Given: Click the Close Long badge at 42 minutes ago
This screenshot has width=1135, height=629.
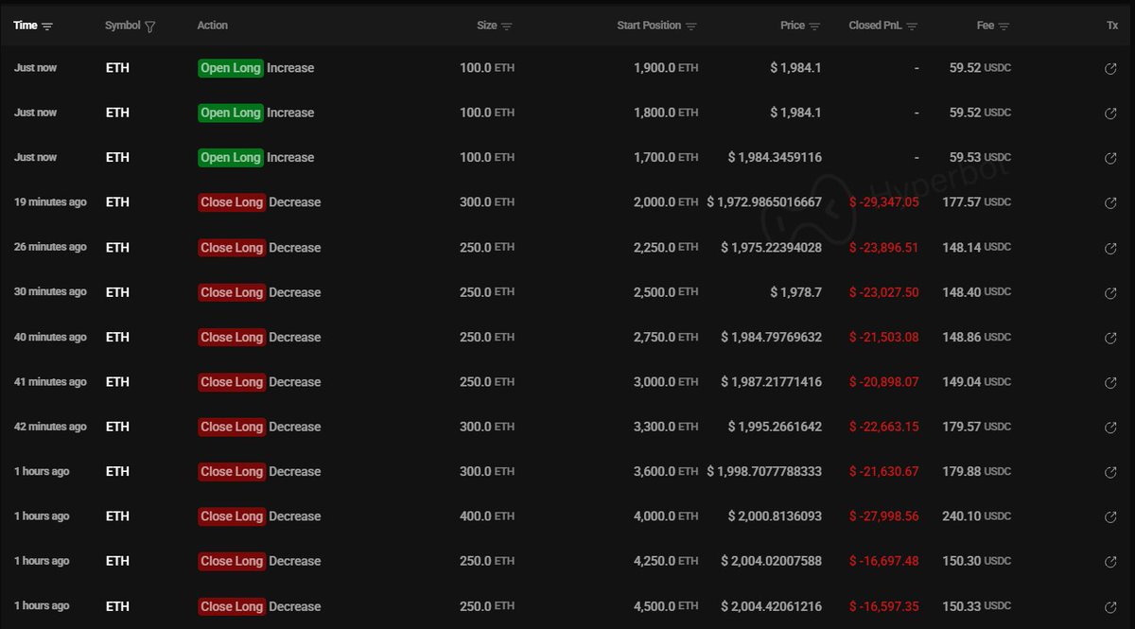Looking at the screenshot, I should click(x=231, y=427).
